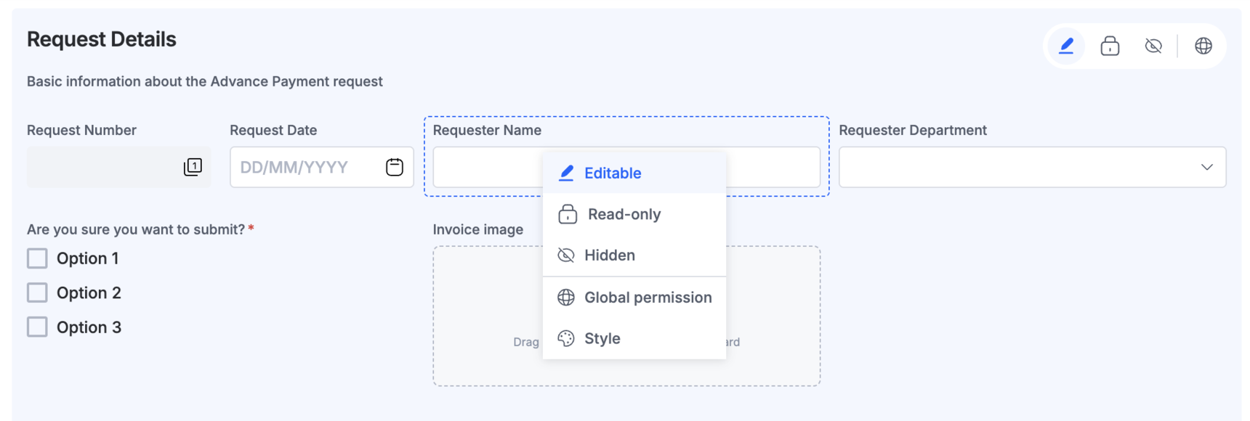Select the Global permission menu entry
1250x421 pixels.
[x=648, y=298]
